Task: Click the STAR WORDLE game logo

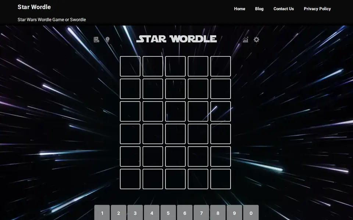Action: 176,39
